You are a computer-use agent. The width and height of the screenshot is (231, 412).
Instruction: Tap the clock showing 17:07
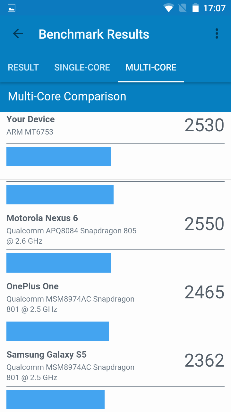pyautogui.click(x=214, y=8)
